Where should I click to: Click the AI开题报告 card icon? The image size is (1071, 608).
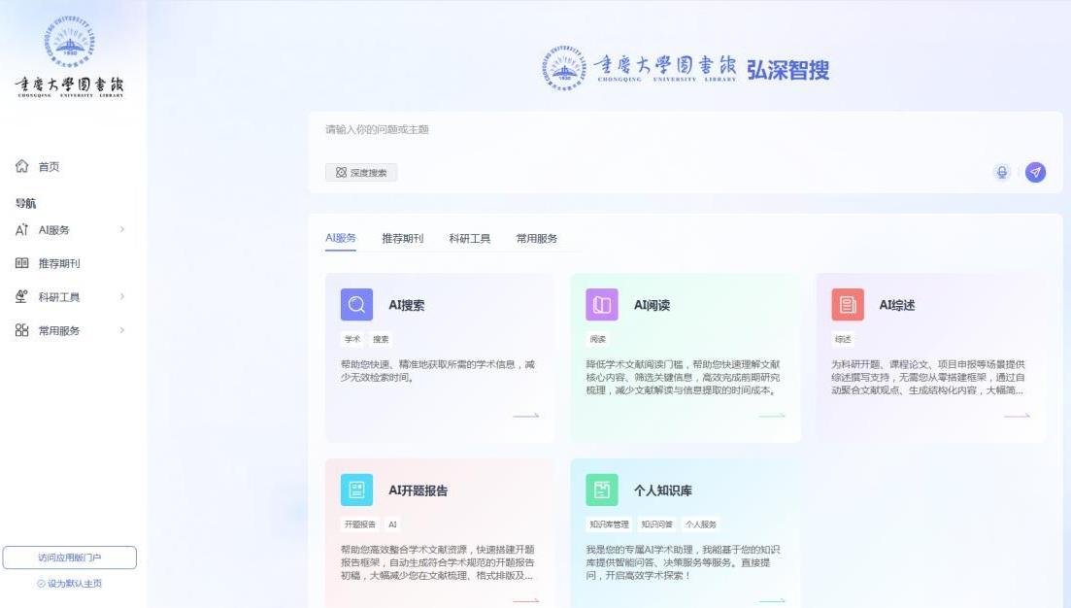point(356,490)
